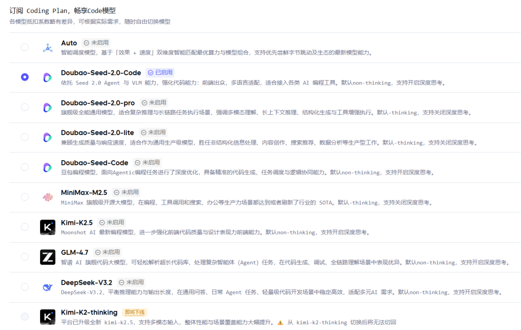521x330 pixels.
Task: Select the Kimi-K2.5 radio button
Action: pos(25,227)
